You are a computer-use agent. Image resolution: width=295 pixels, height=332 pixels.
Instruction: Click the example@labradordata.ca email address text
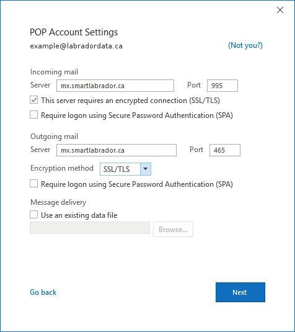76,46
